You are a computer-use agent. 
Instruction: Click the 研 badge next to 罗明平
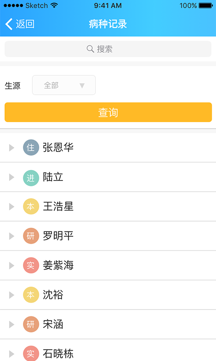pyautogui.click(x=31, y=236)
